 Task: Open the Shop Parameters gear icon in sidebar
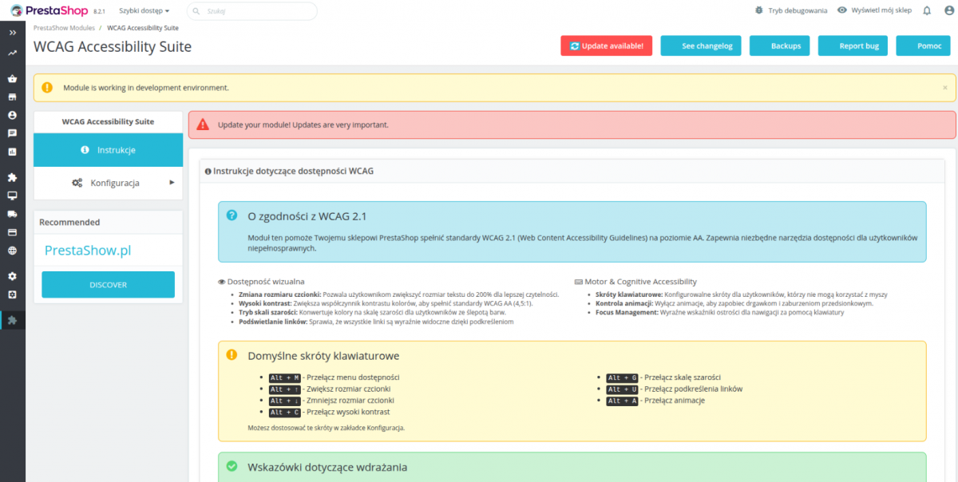coord(13,276)
